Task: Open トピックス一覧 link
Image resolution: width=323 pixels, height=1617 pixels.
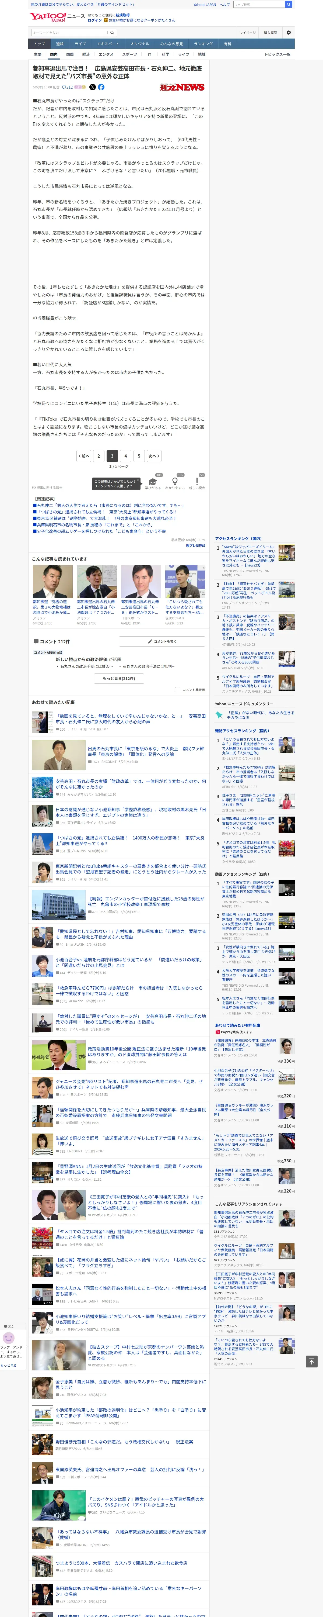Action: tap(277, 55)
